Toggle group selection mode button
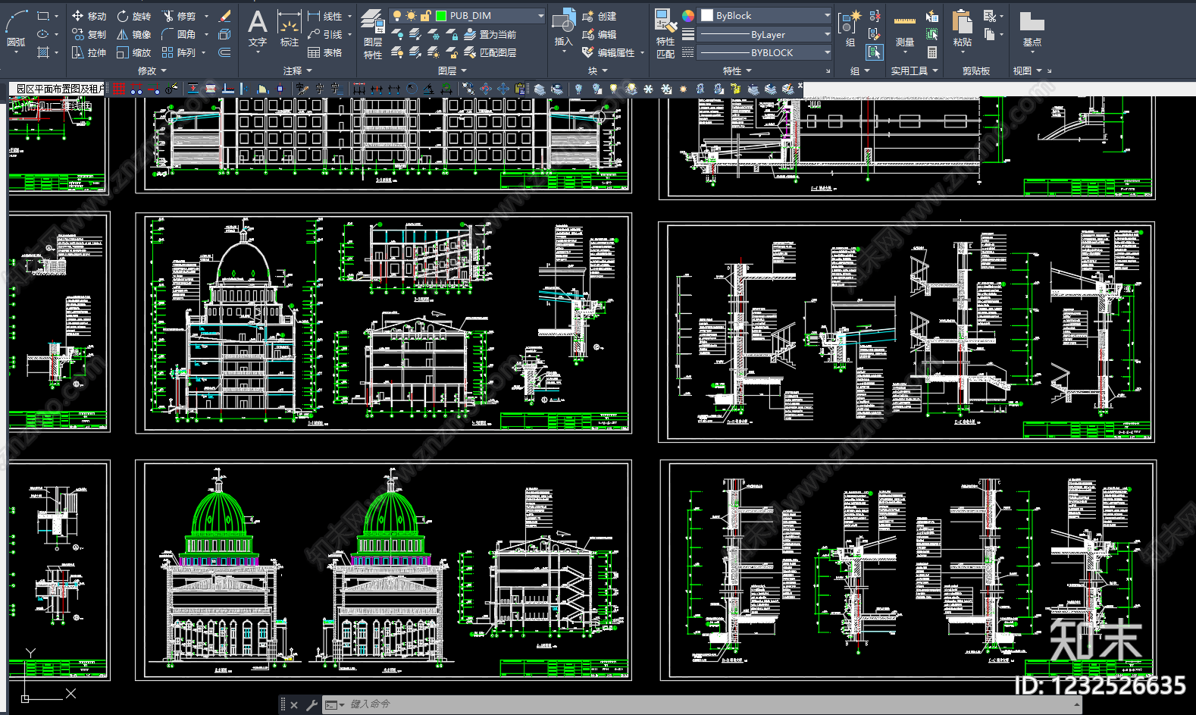This screenshot has width=1196, height=715. 875,52
